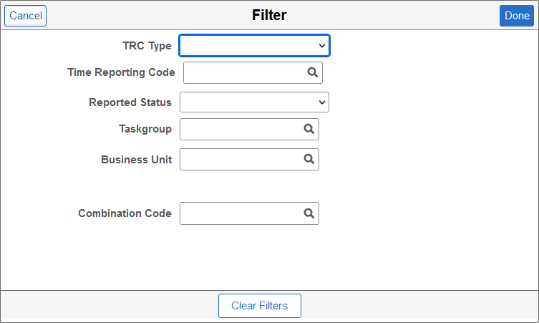539x323 pixels.
Task: Select the Business Unit text field
Action: tap(240, 159)
